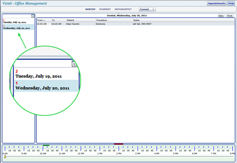Select Dean Koontz appointment row
The image size is (237, 163).
(x=136, y=24)
